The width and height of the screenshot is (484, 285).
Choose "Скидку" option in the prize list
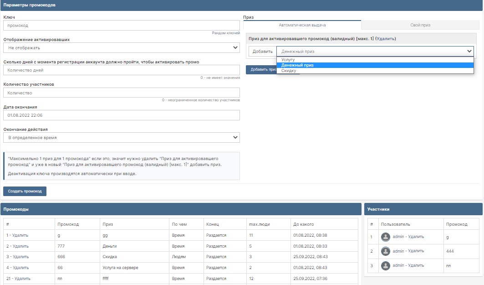click(289, 71)
